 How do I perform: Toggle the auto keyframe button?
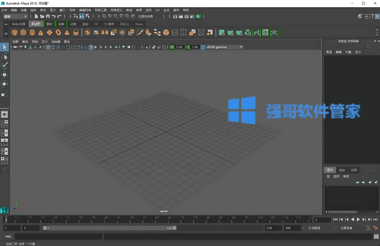pos(368,228)
